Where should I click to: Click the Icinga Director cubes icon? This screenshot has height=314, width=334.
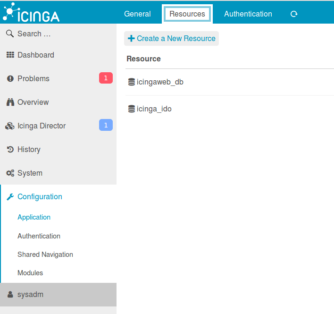point(10,126)
